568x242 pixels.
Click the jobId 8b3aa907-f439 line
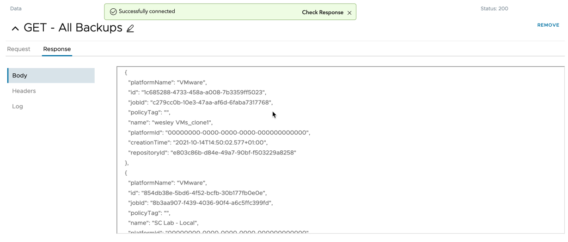[x=201, y=203]
